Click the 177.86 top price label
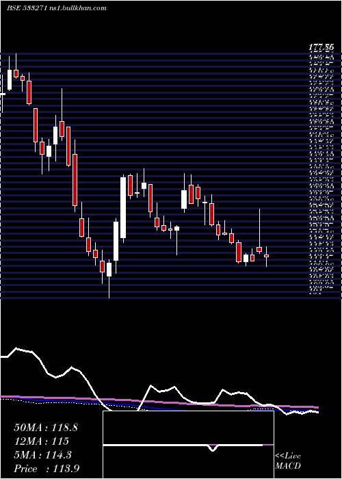The width and height of the screenshot is (342, 479). click(321, 47)
